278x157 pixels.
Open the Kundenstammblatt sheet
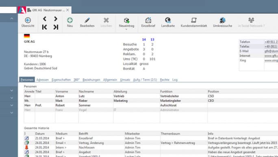click(194, 22)
